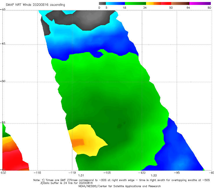The image size is (214, 188).
Task: Click the note line starting 'Times are GMT'
Action: tap(121, 180)
